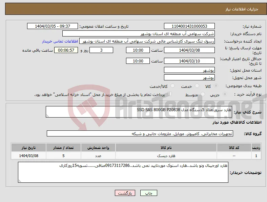Click the نام کالا column header
The height and width of the screenshot is (202, 267).
(166, 148)
